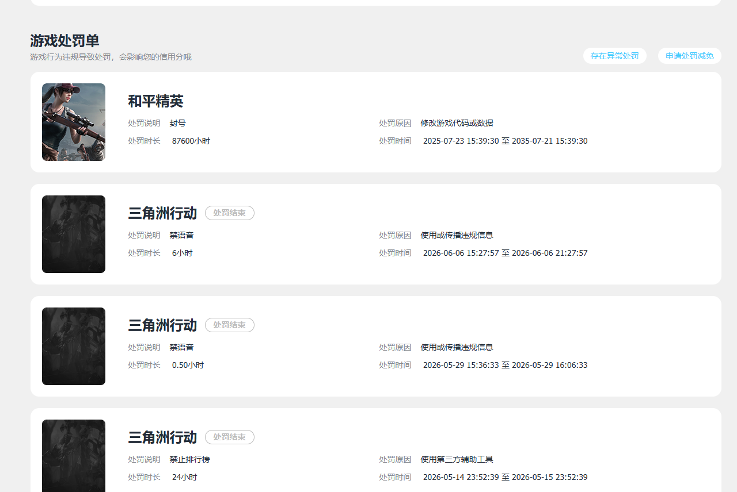Click the 处罚结束 badge in the 6小时 card

pyautogui.click(x=230, y=213)
